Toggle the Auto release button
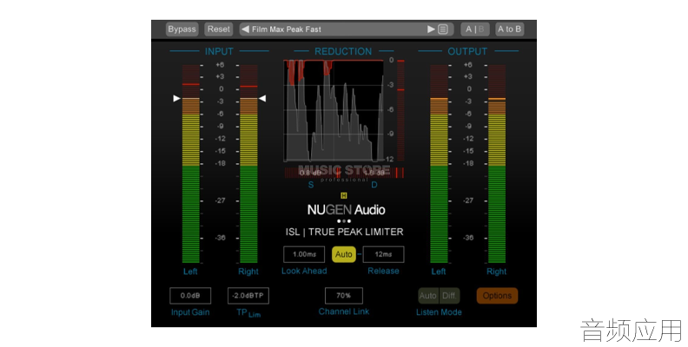This screenshot has width=688, height=347. [x=343, y=254]
